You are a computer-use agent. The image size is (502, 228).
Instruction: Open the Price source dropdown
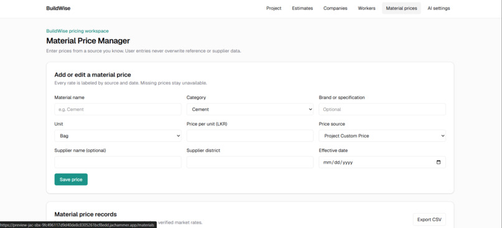(382, 136)
